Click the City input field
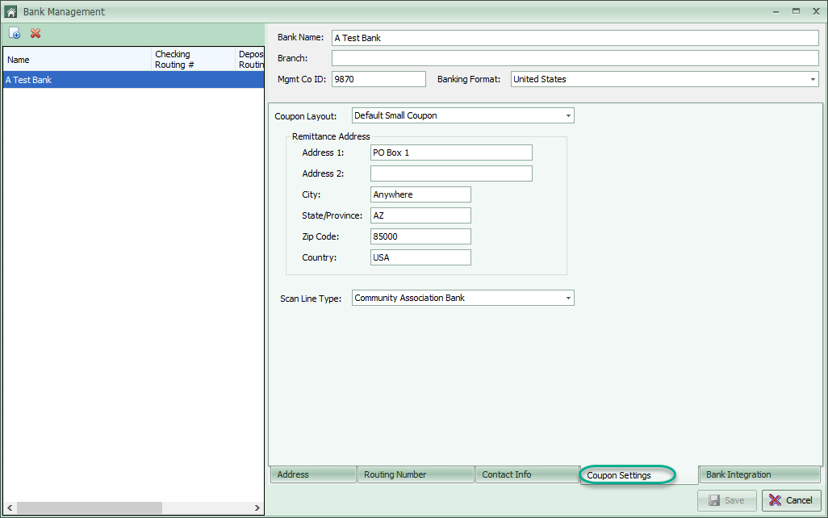 click(420, 194)
